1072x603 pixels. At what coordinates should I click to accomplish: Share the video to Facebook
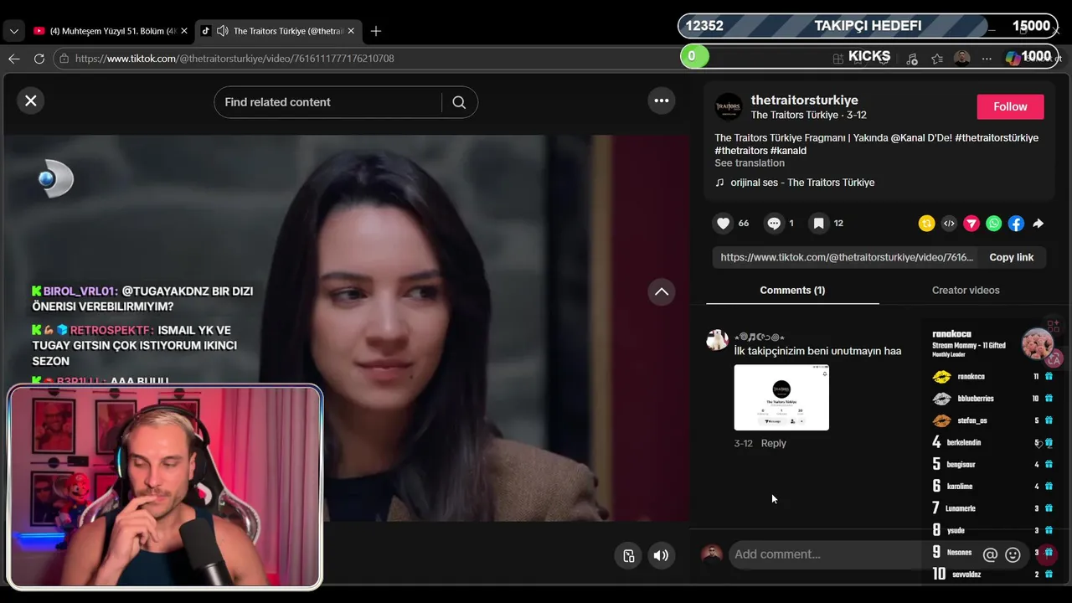click(1016, 224)
